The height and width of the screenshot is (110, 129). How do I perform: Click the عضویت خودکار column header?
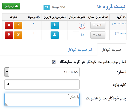click(x=77, y=17)
